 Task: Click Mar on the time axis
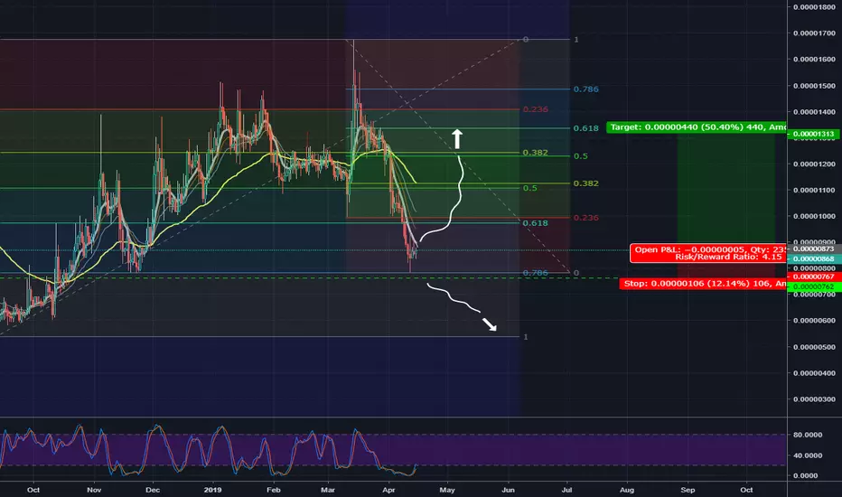click(328, 490)
